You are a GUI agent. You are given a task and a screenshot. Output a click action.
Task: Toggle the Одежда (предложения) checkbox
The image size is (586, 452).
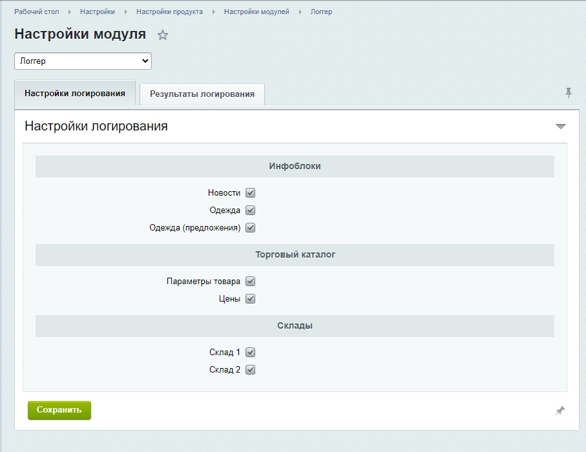pos(251,228)
